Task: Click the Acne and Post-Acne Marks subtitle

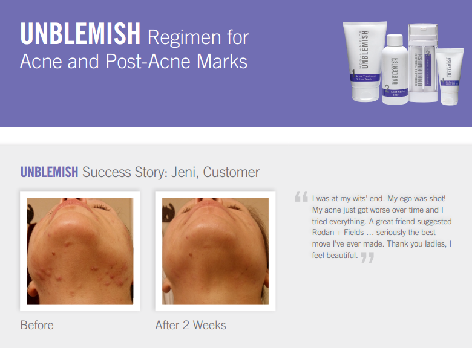Action: [134, 62]
